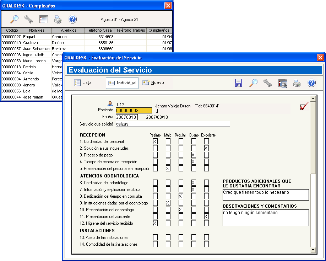Viewport: 326px width, 261px height.
Task: Open help icon in Cumpleaños window
Action: tap(72, 19)
